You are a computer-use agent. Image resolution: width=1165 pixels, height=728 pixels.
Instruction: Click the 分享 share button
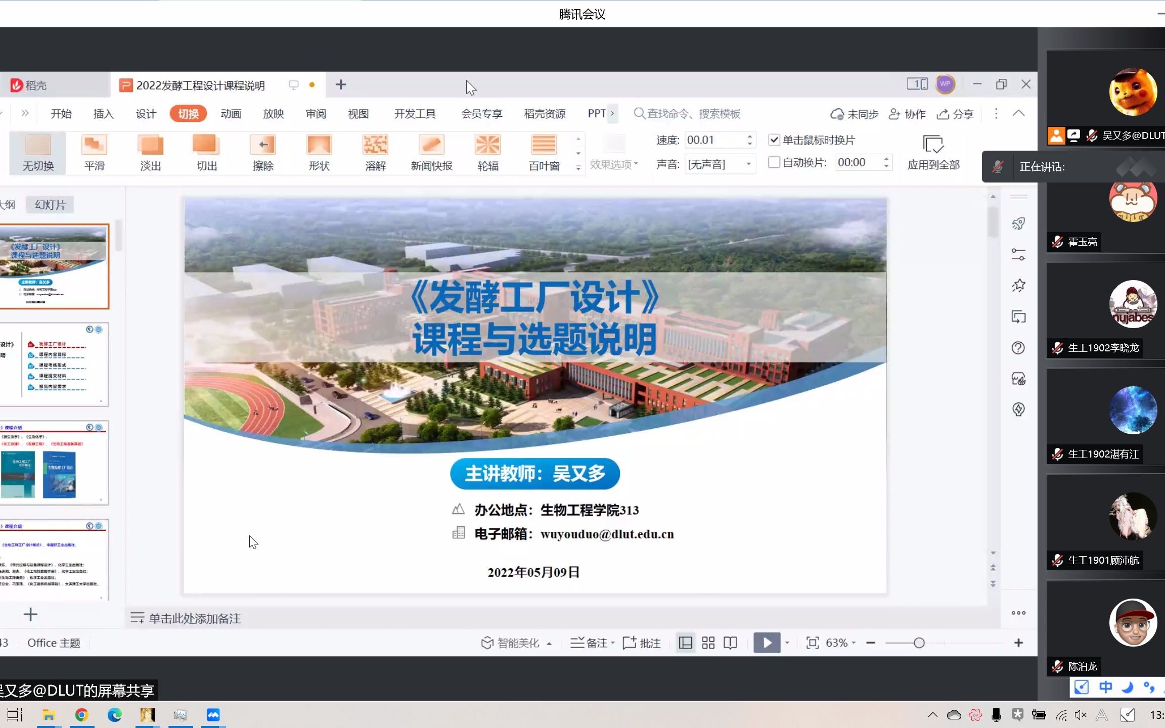pos(955,114)
